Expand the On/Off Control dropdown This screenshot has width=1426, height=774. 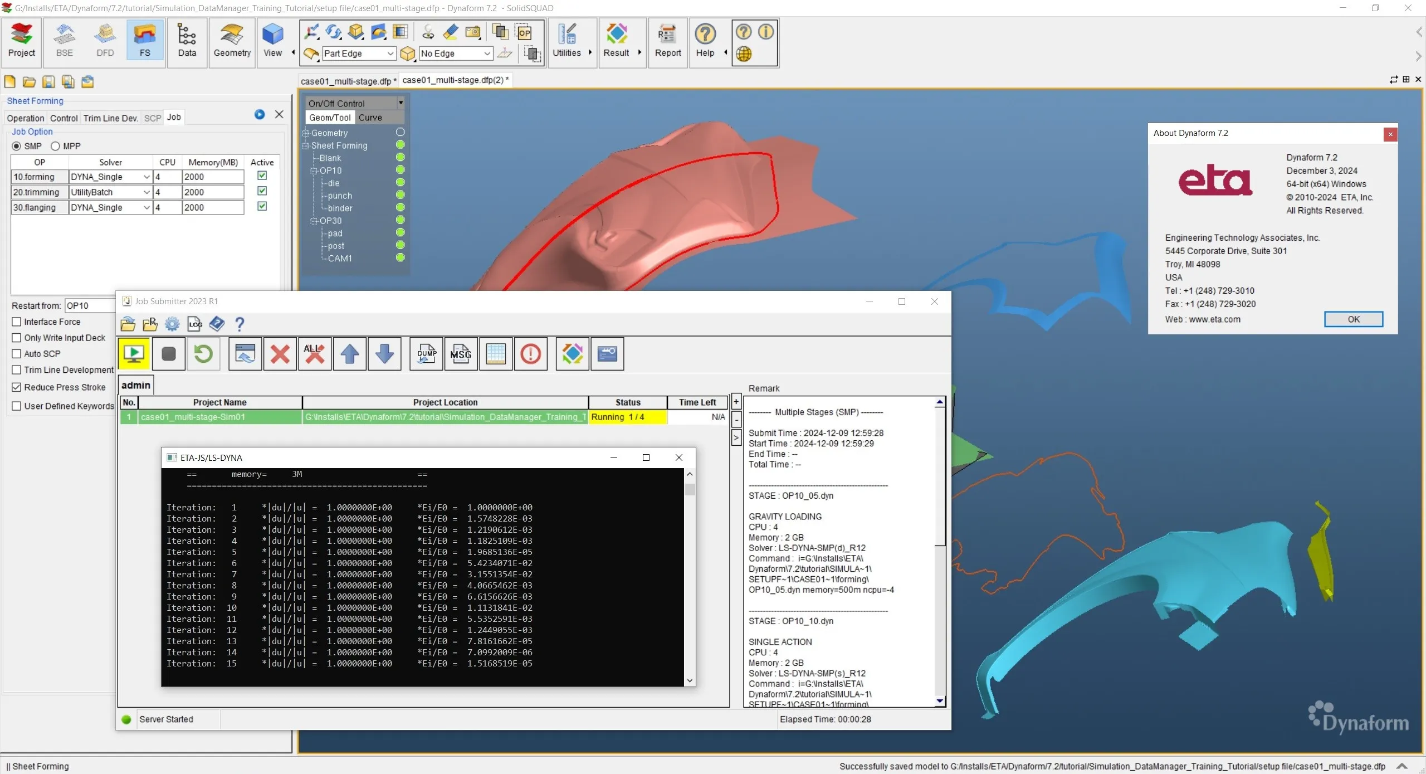coord(401,103)
